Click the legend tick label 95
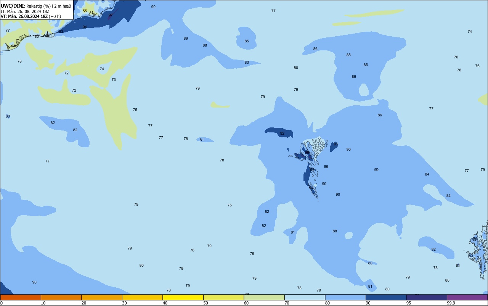 point(409,303)
